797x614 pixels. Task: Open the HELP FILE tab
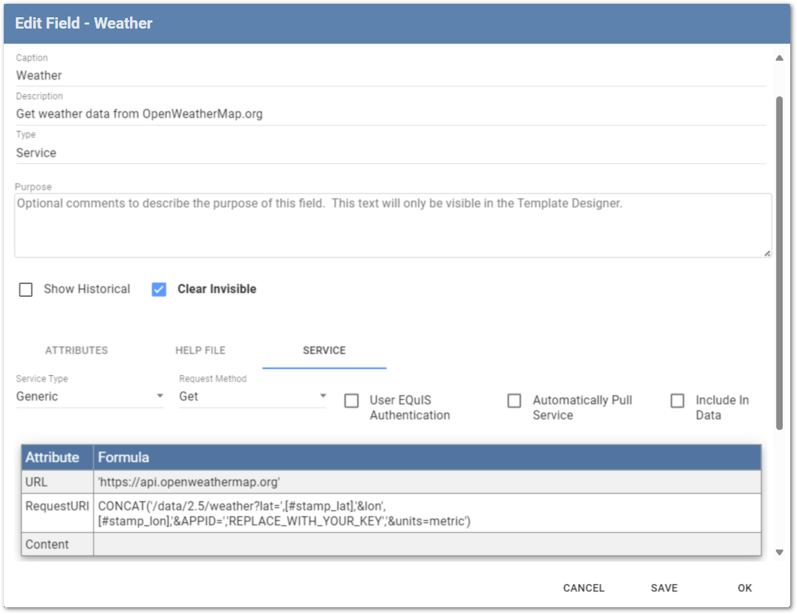(x=200, y=350)
